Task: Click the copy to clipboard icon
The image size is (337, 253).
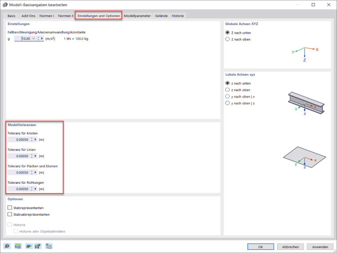Action: click(x=49, y=246)
